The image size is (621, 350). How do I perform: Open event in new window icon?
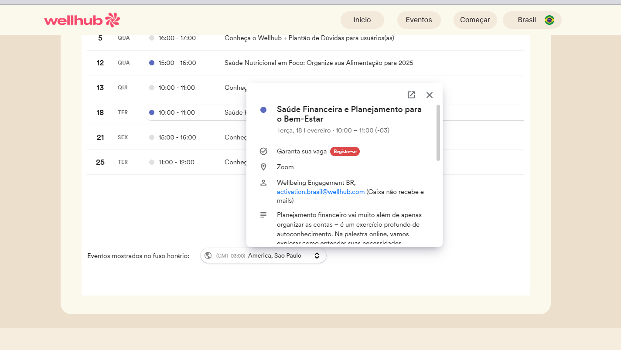[411, 95]
